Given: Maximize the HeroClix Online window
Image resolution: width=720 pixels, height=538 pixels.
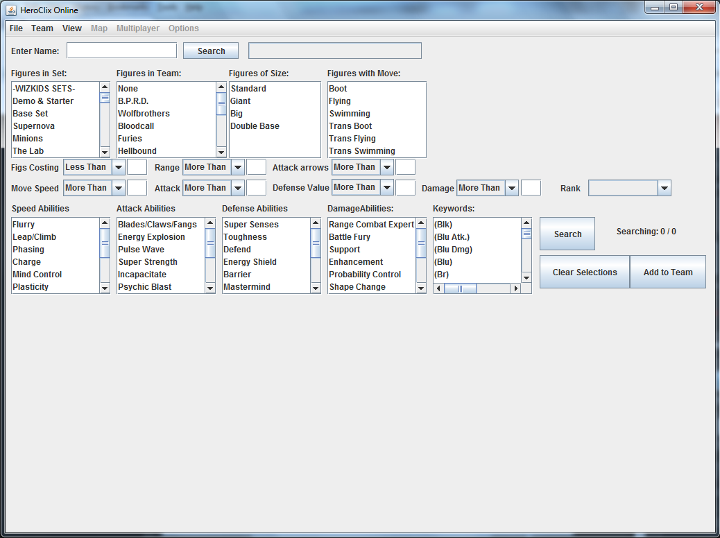Looking at the screenshot, I should (x=674, y=8).
